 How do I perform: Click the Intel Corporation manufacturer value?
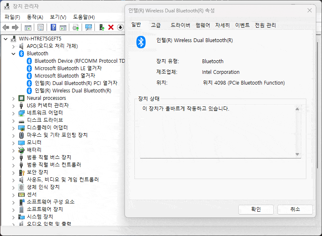(221, 72)
